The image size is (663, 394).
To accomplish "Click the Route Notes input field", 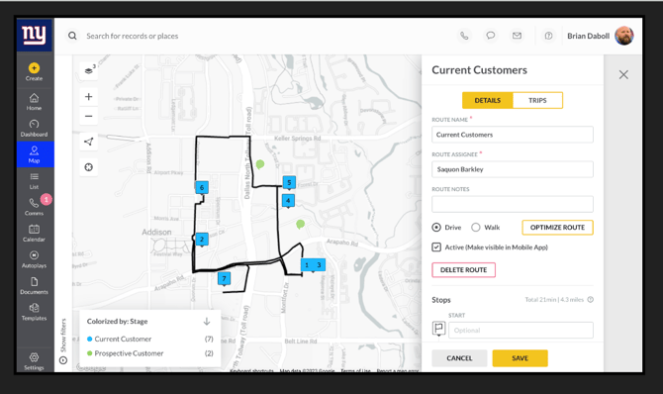I will click(x=513, y=204).
